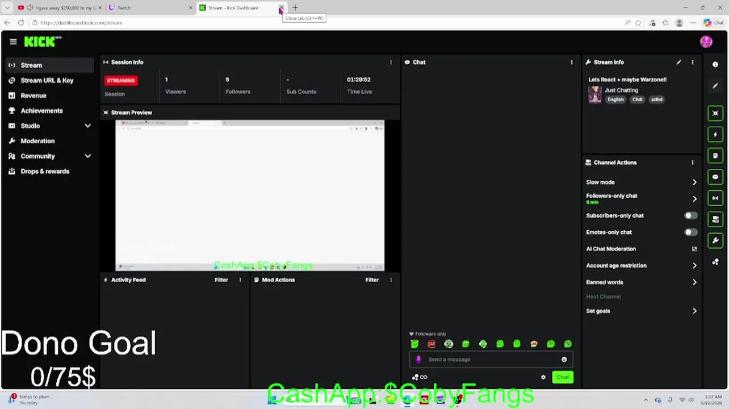This screenshot has height=409, width=729.
Task: Click the adhd stream tag
Action: [x=656, y=99]
